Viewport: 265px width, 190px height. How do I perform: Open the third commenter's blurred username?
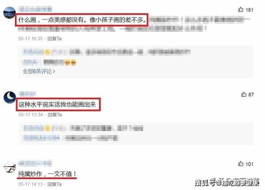35,163
